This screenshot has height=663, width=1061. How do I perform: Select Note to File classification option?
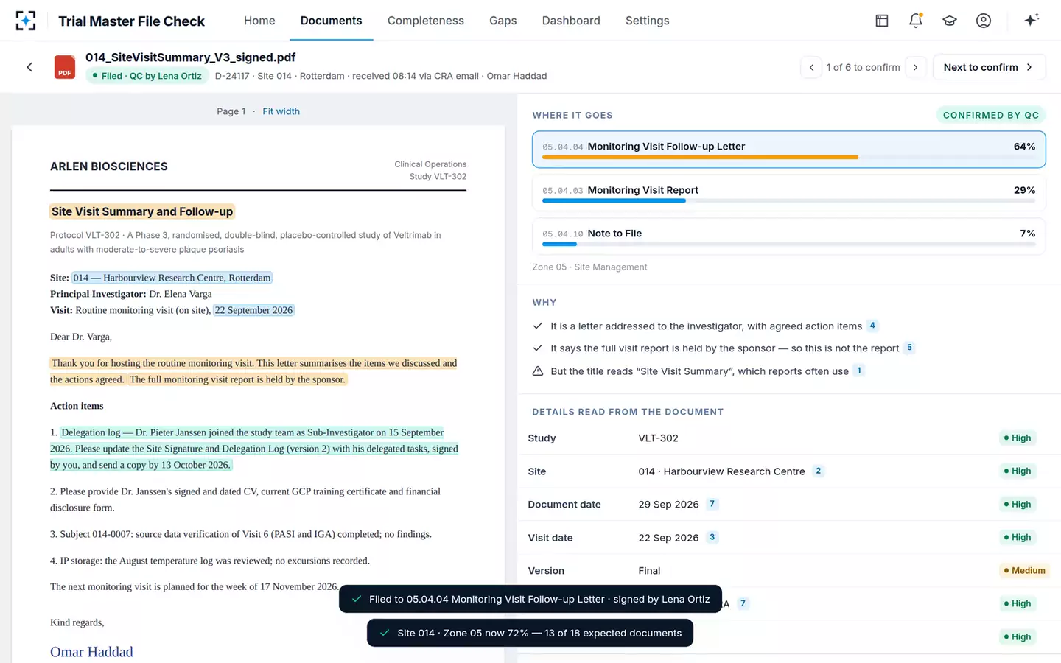(788, 236)
